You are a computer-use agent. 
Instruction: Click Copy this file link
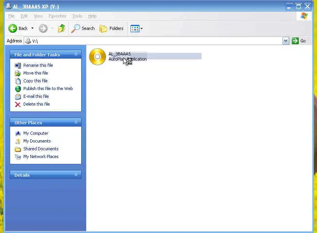pos(35,81)
